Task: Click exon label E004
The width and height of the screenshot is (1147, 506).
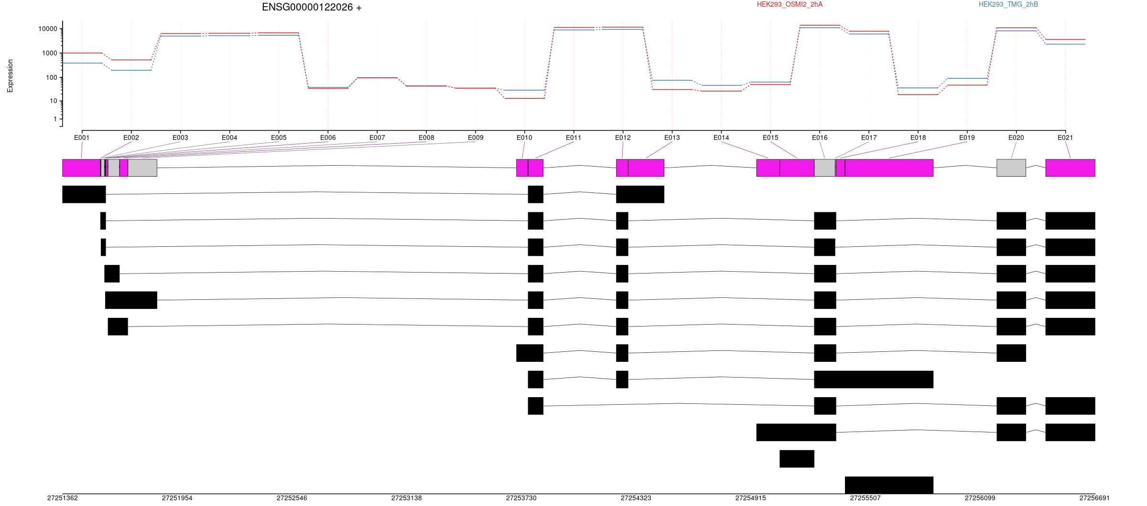Action: pos(229,137)
